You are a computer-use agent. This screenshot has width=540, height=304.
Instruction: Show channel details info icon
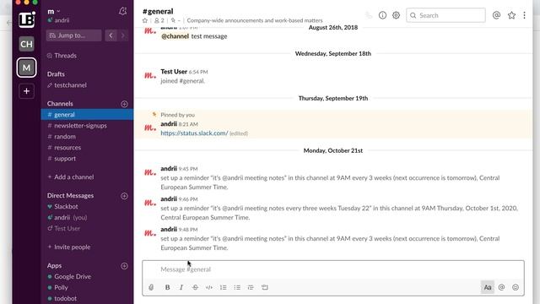click(x=382, y=15)
